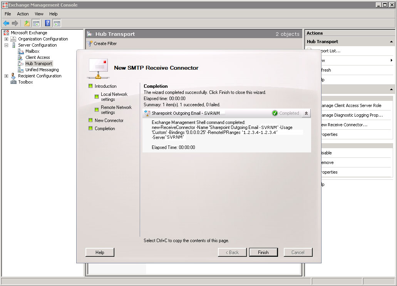This screenshot has width=397, height=286.
Task: Click the wizard Help button
Action: click(100, 253)
